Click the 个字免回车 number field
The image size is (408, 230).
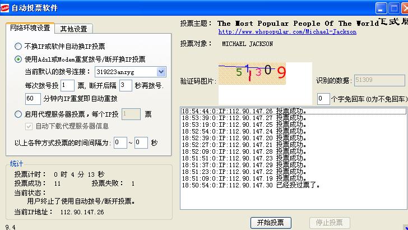323,99
